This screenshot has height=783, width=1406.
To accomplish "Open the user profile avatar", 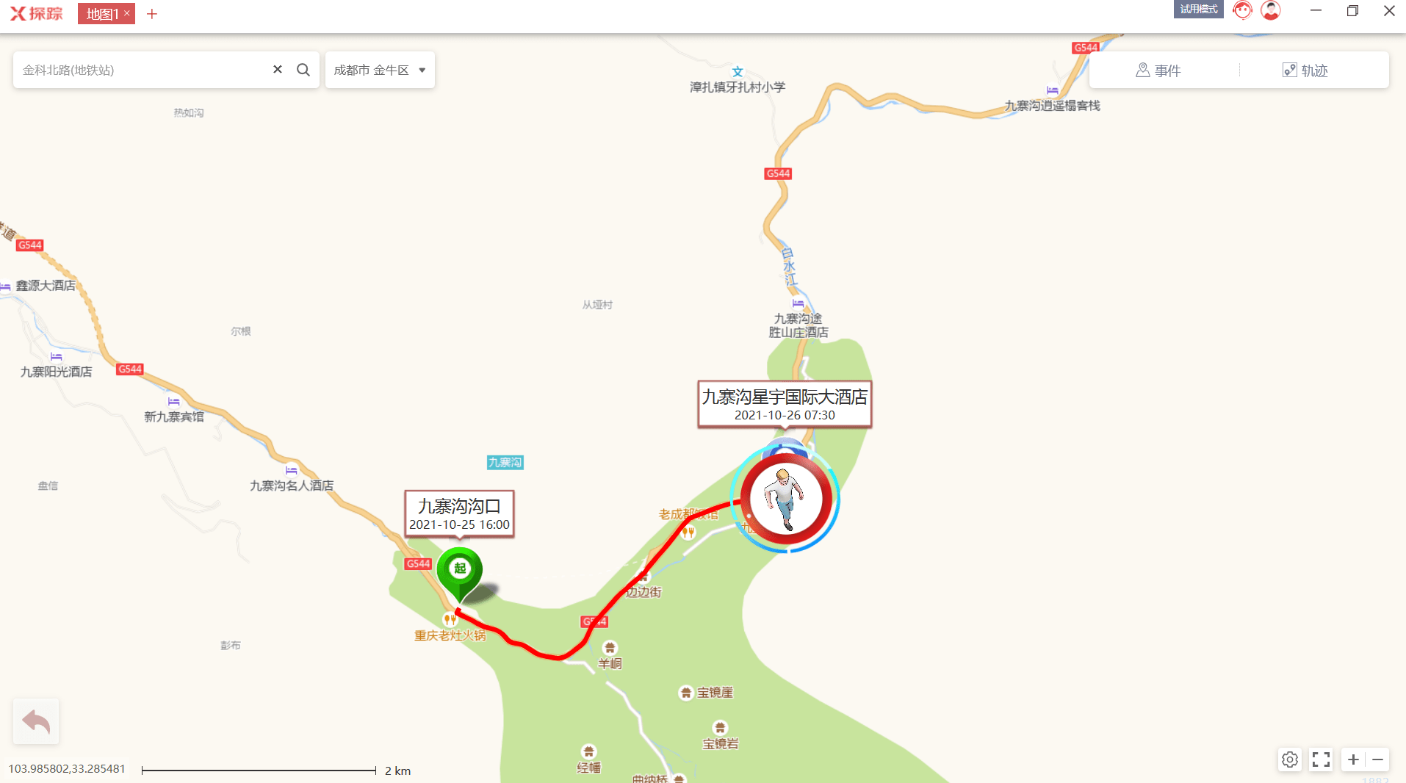I will [x=1271, y=10].
